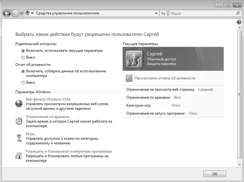Click the trophy icon for Games

(19, 138)
